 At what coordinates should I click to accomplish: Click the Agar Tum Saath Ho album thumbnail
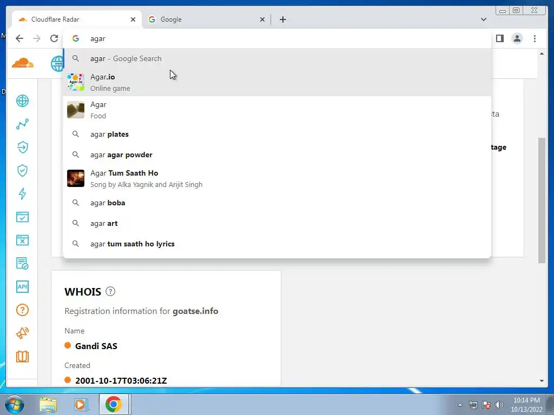point(76,178)
